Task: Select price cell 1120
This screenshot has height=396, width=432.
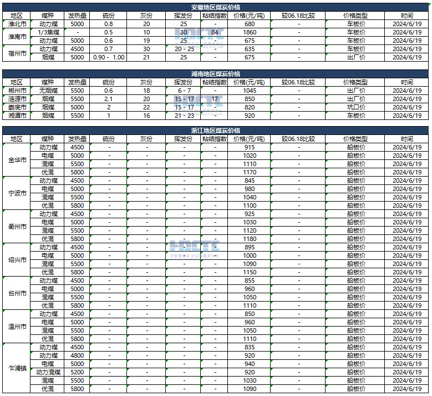Action: [x=249, y=230]
